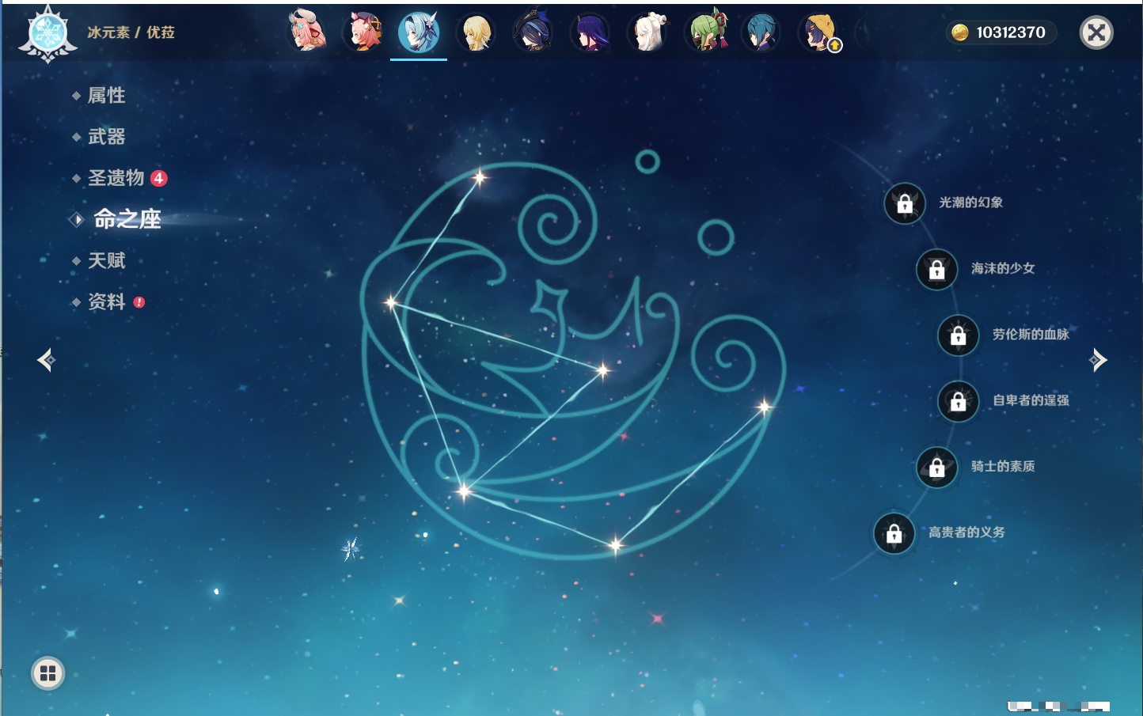Open the 资料 profile tab

pyautogui.click(x=106, y=301)
